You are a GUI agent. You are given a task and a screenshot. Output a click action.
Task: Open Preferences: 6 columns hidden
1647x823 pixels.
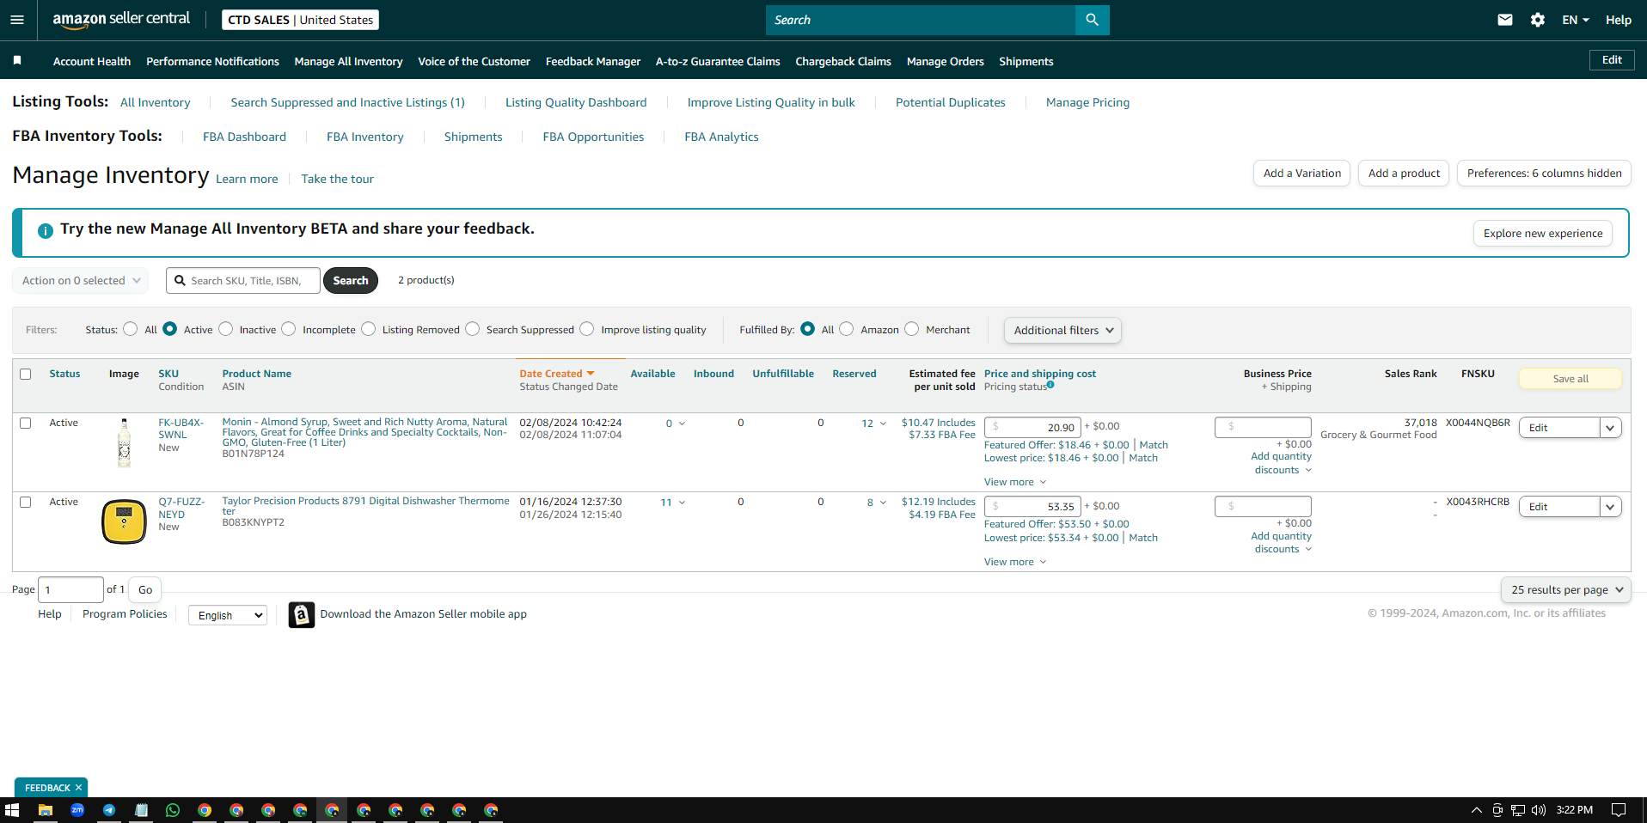pyautogui.click(x=1544, y=174)
